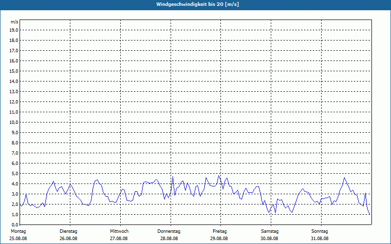Screen dimensions: 391x244
Task: Click the chart title Windgeschwindigkeit bis 20 [m/s]
Action: click(197, 4)
